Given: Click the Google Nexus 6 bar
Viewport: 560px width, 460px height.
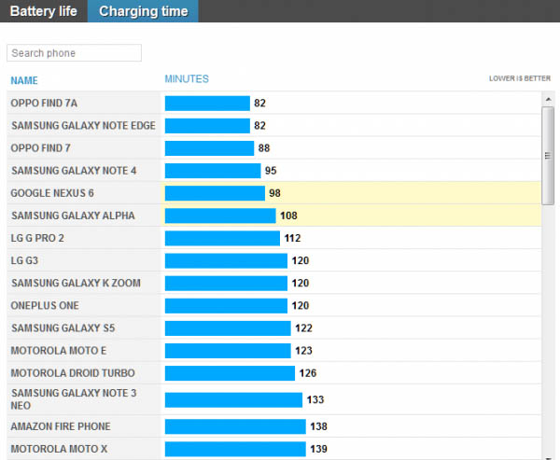Looking at the screenshot, I should [x=215, y=193].
